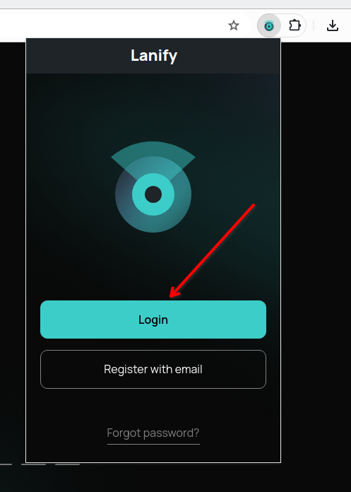Click the middle dash indicator below the popup
Image resolution: width=351 pixels, height=492 pixels.
point(33,464)
